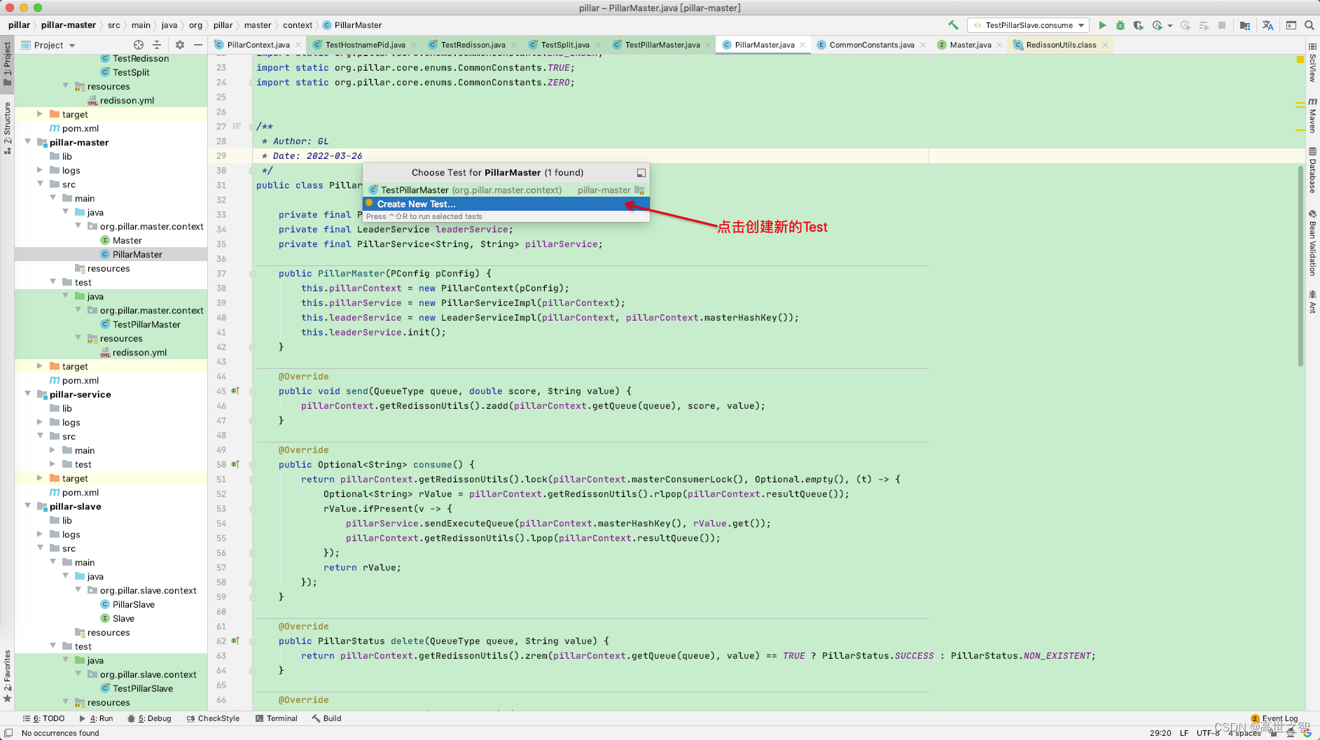Click gutter override icon at line 62
Viewport: 1320px width, 740px height.
coord(235,641)
